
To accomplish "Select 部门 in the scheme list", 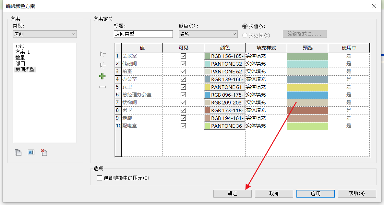I will pyautogui.click(x=20, y=63).
